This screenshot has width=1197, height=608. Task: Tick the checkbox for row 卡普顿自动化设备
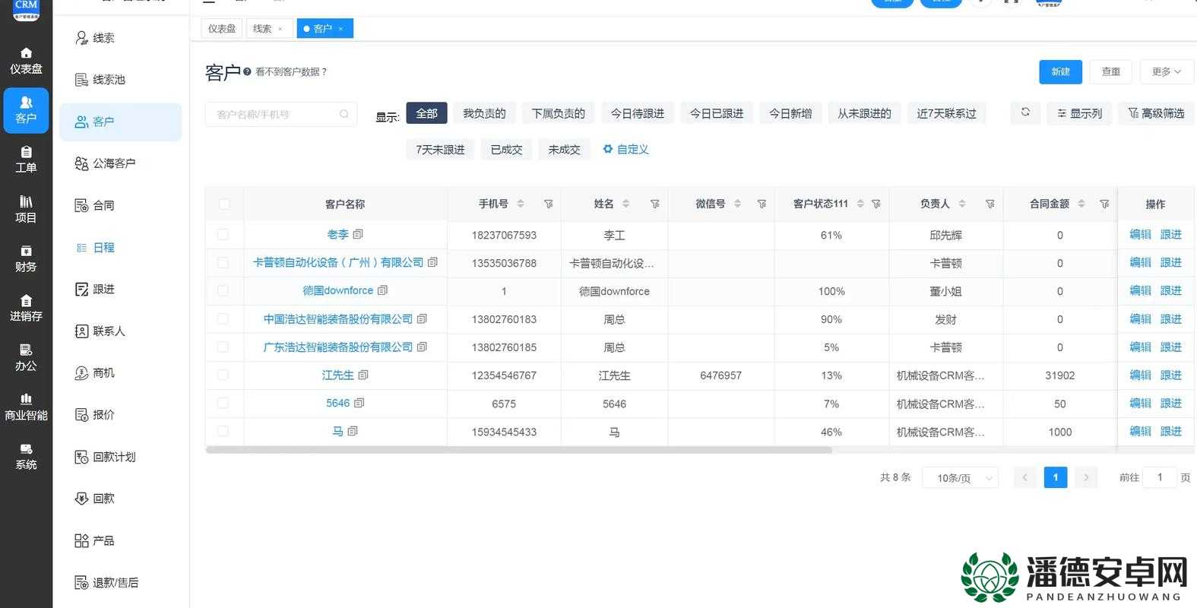pyautogui.click(x=223, y=262)
